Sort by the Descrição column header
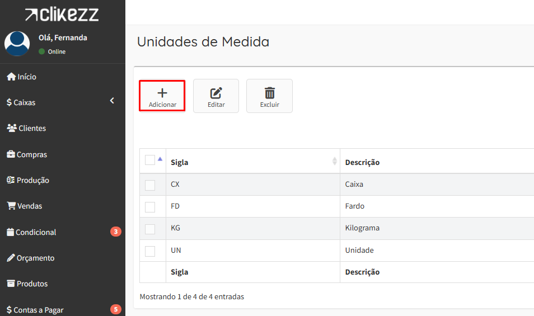Image resolution: width=534 pixels, height=316 pixels. [363, 162]
